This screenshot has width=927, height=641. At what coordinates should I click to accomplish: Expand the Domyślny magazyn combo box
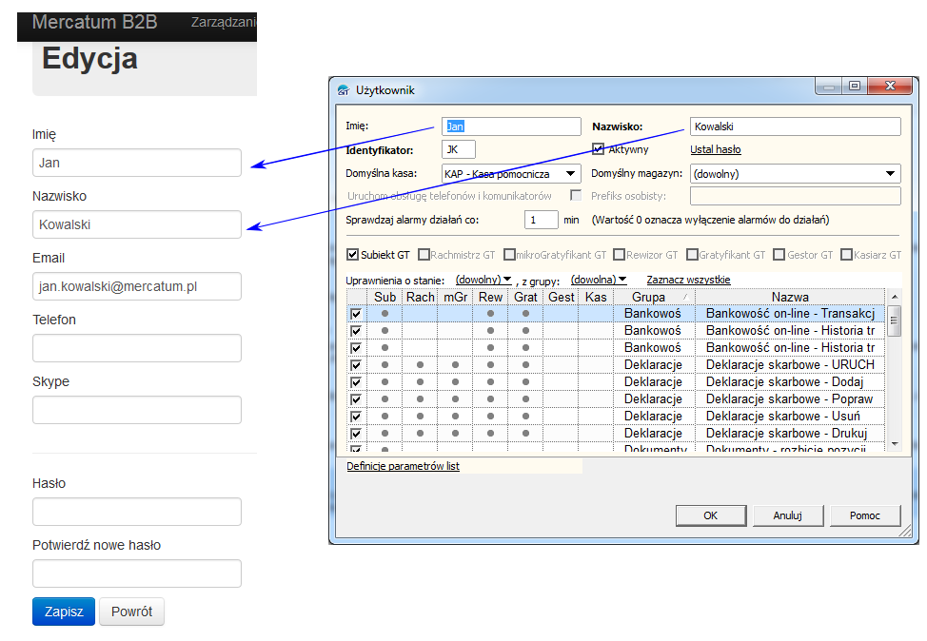pos(890,174)
